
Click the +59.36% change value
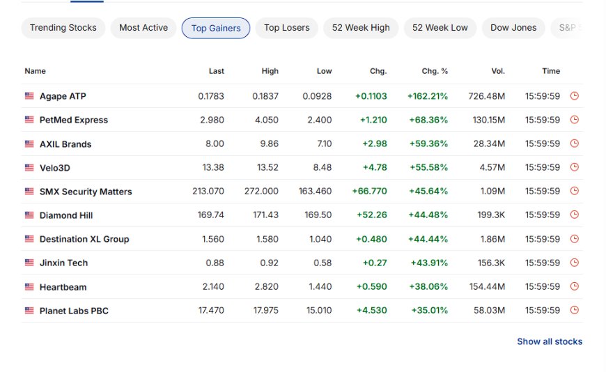click(x=428, y=144)
